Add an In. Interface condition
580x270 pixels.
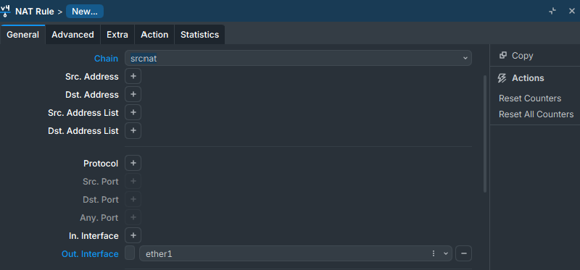[133, 236]
